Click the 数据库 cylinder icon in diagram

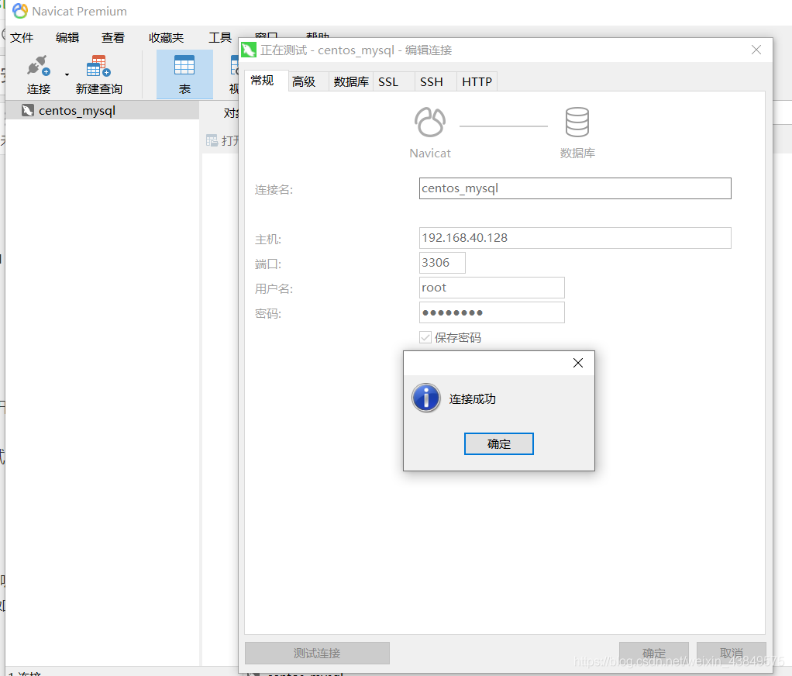coord(577,122)
